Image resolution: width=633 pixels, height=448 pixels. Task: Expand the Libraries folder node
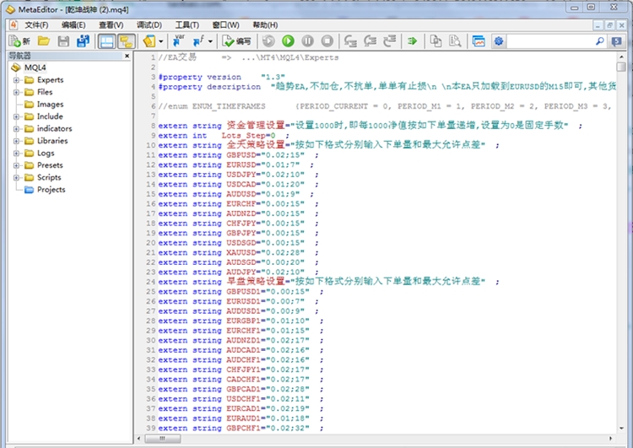click(x=16, y=141)
